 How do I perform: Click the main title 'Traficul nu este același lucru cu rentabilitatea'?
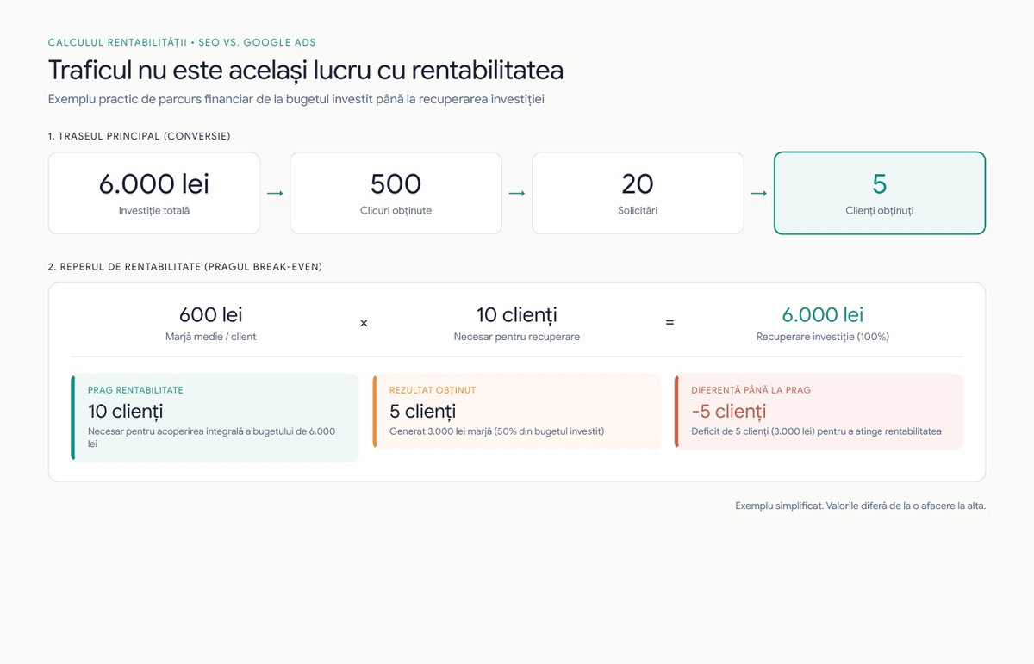[x=306, y=70]
